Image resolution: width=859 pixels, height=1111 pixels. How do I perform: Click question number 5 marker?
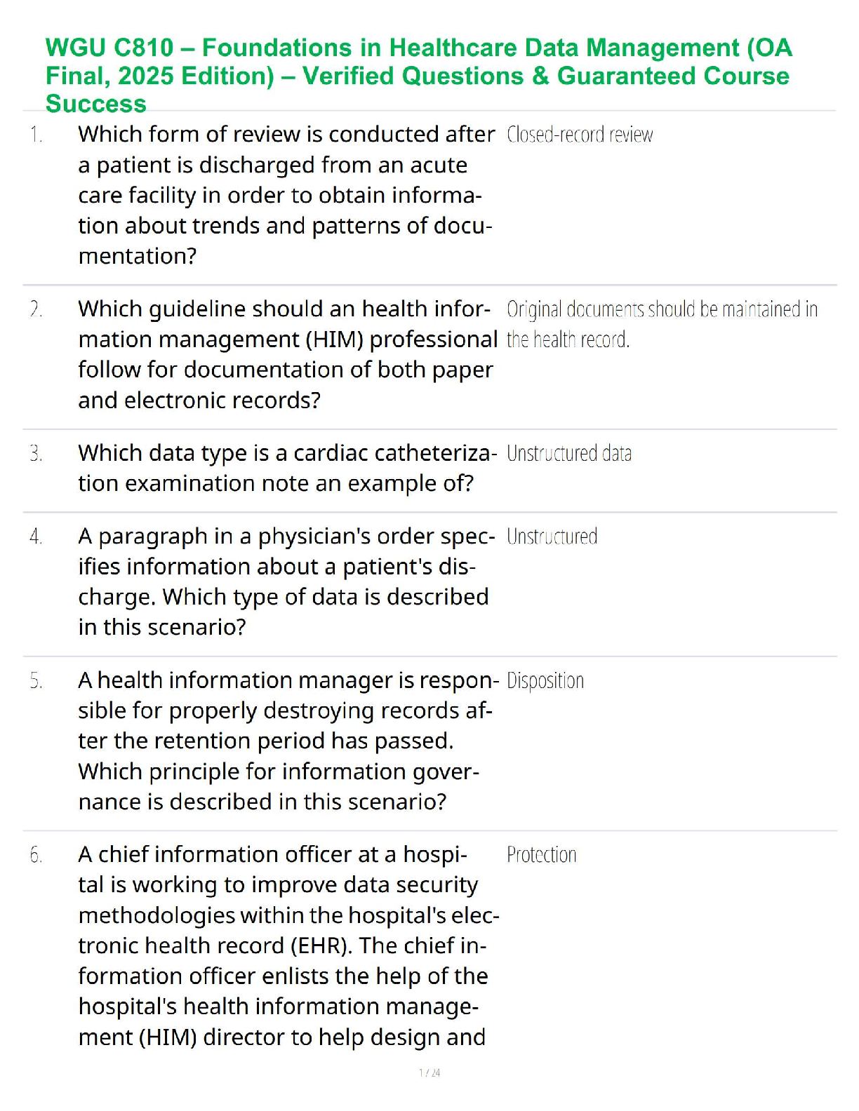tap(36, 680)
